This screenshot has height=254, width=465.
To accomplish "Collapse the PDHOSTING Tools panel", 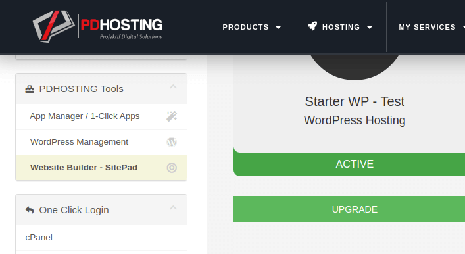I will click(173, 87).
